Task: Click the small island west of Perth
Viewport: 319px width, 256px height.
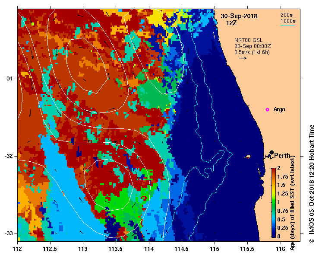Action: pos(248,157)
